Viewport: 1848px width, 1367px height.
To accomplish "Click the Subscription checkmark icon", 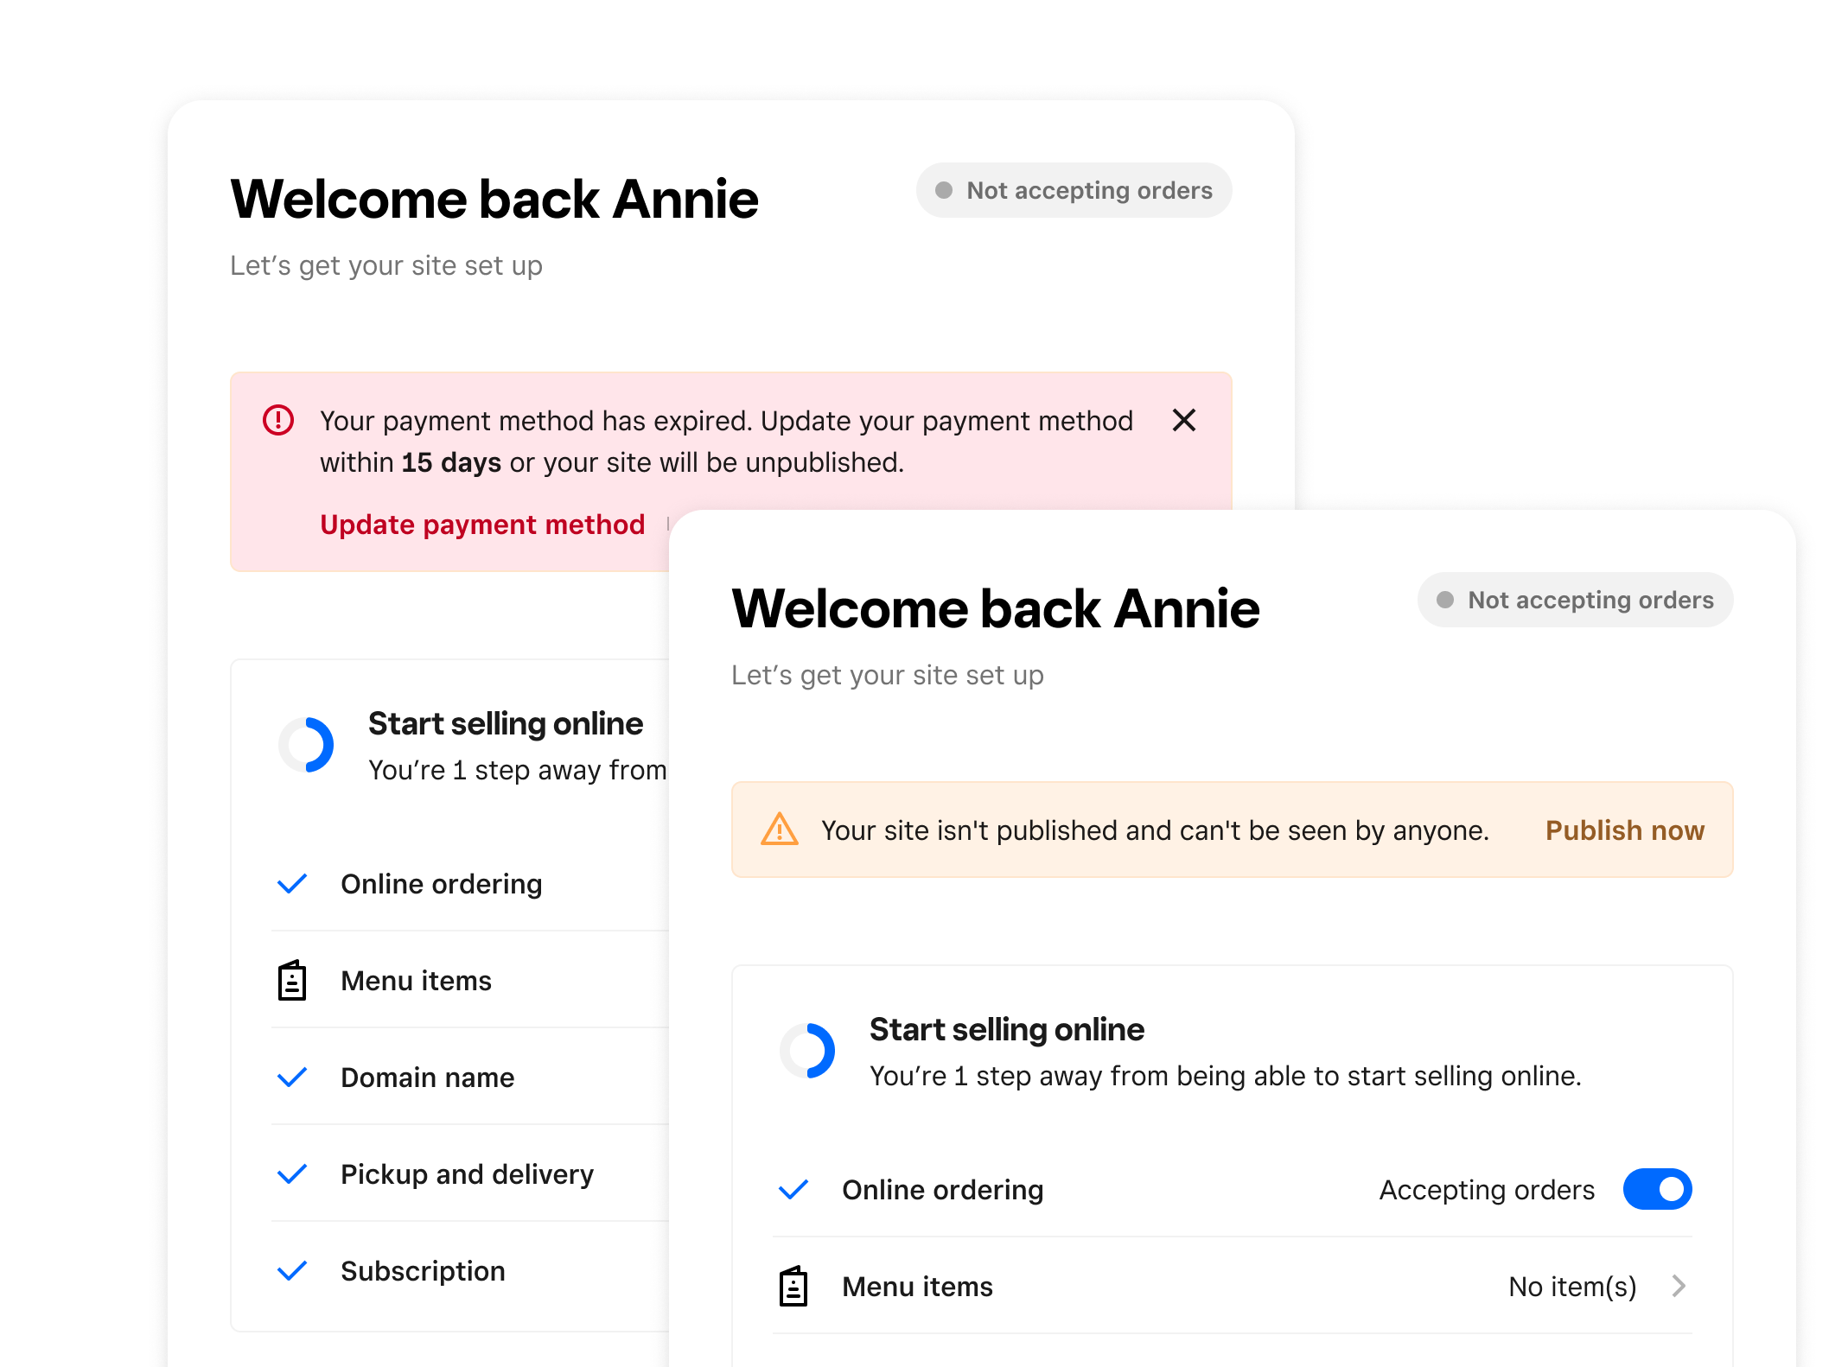I will [x=292, y=1271].
